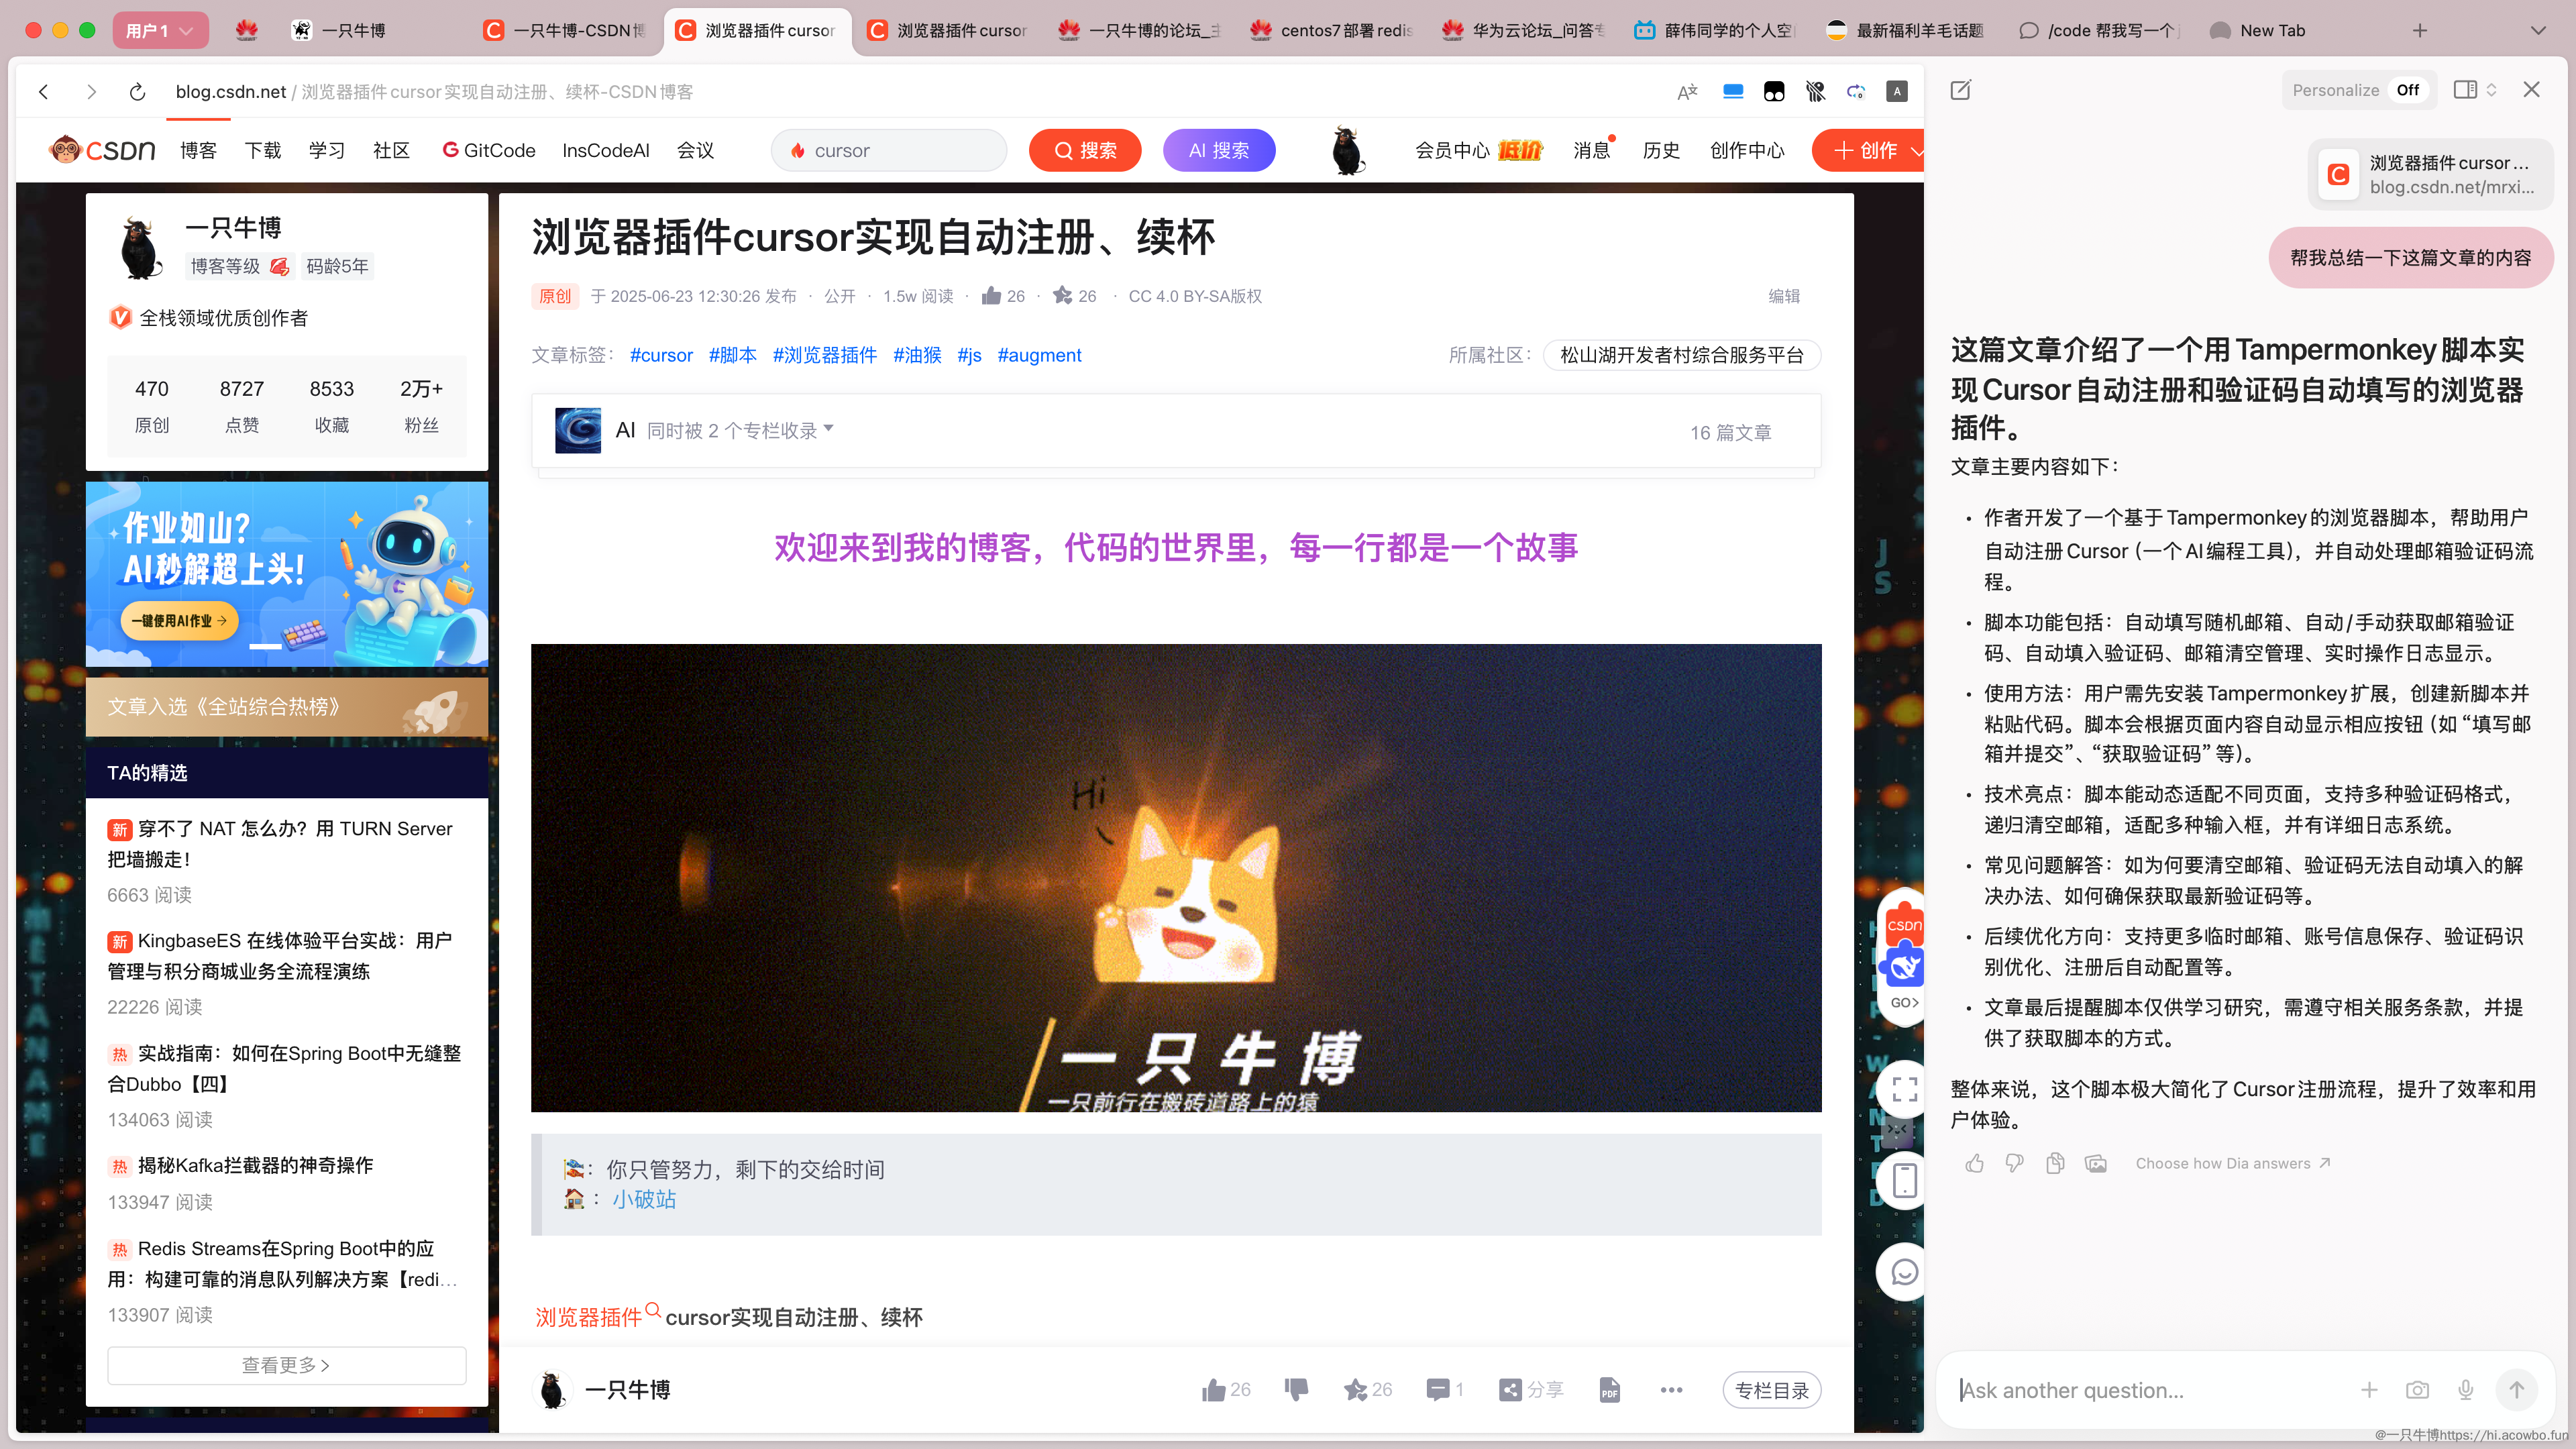Expand the 同时被 2 个专栏收录 dropdown

coord(740,430)
